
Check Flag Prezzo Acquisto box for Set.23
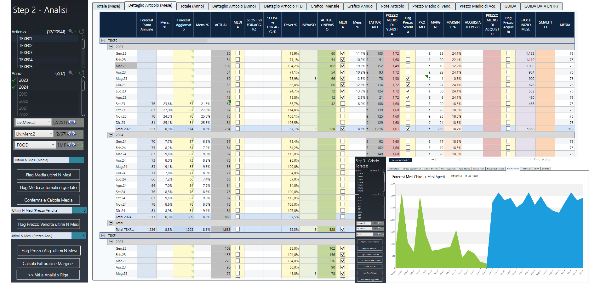(x=508, y=103)
